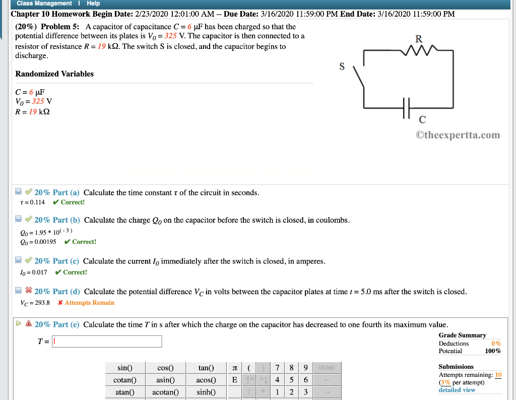Toggle the Part (c) panel collapsed
The height and width of the screenshot is (400, 516).
(x=18, y=260)
